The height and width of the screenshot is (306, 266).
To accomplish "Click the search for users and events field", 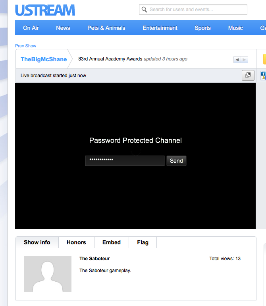I will (x=193, y=10).
